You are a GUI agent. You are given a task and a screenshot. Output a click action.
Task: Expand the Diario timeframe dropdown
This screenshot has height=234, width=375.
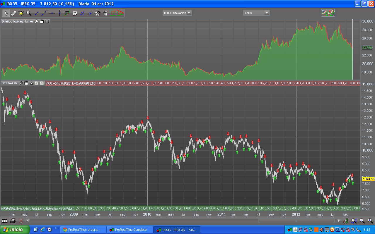pyautogui.click(x=256, y=13)
